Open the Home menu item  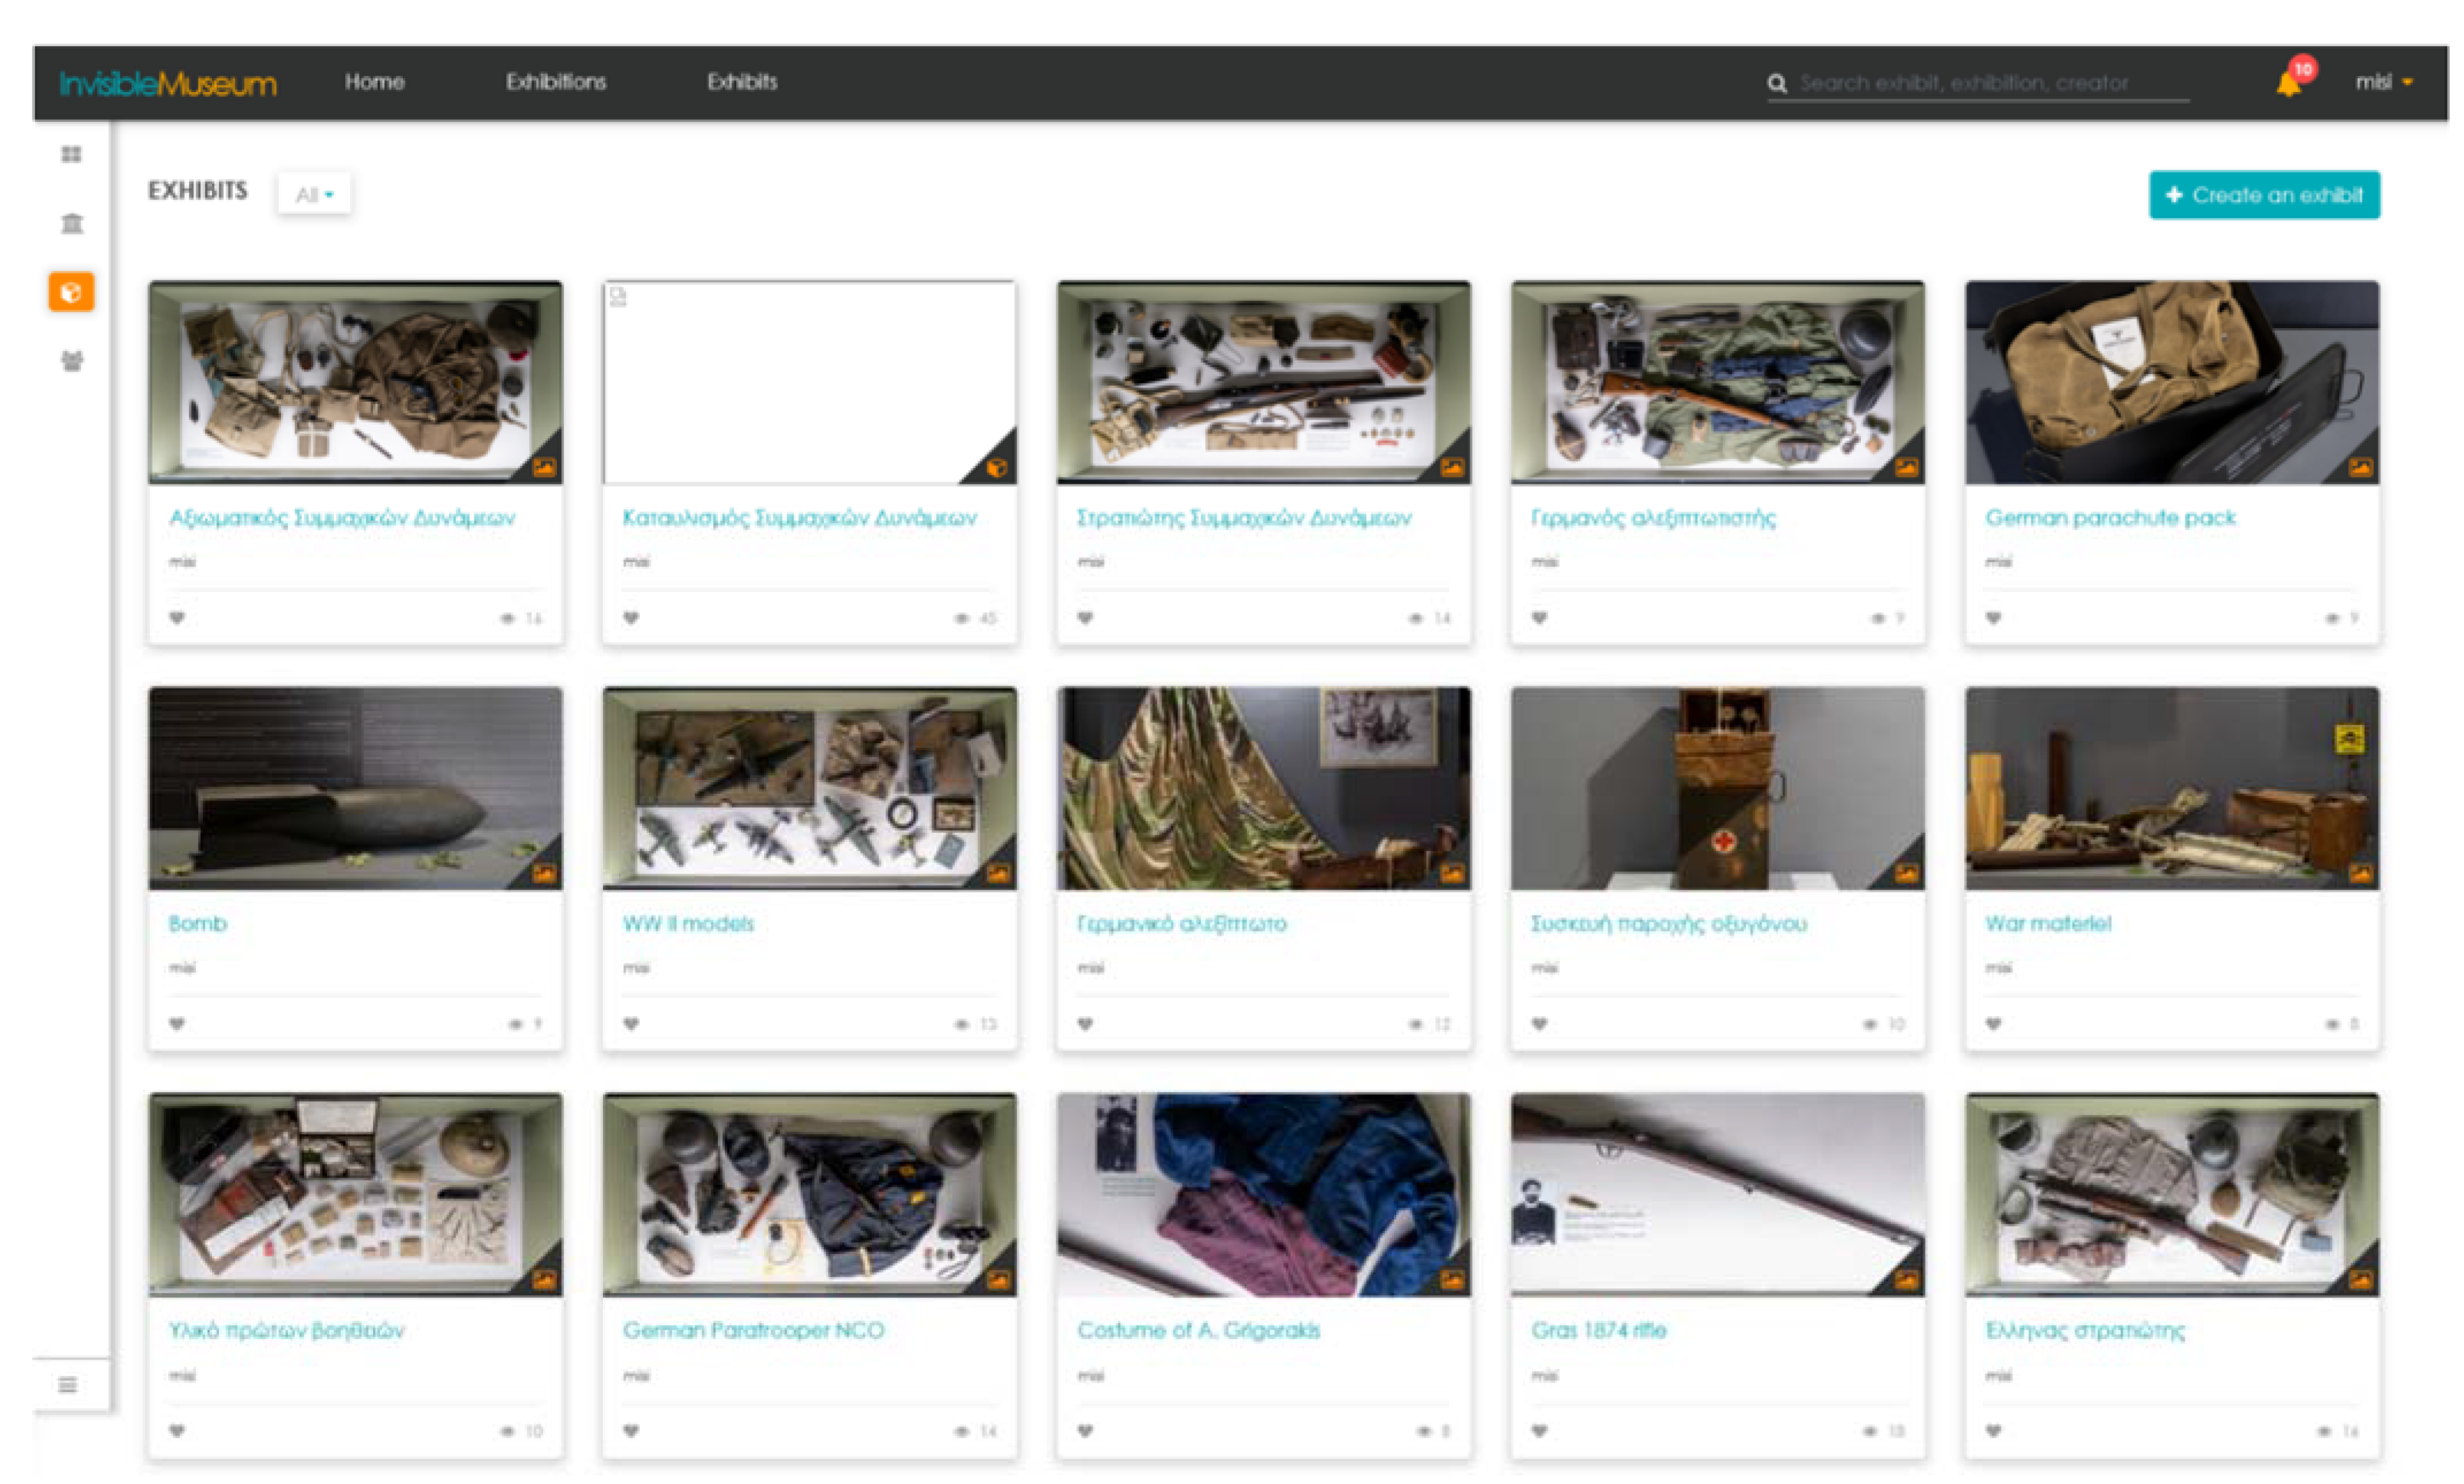tap(375, 82)
